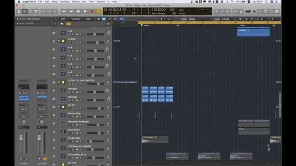Switch to list view icon in tracks bar

coord(99,19)
